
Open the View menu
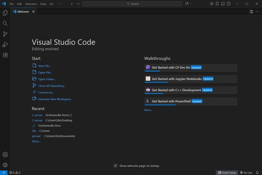point(43,4)
